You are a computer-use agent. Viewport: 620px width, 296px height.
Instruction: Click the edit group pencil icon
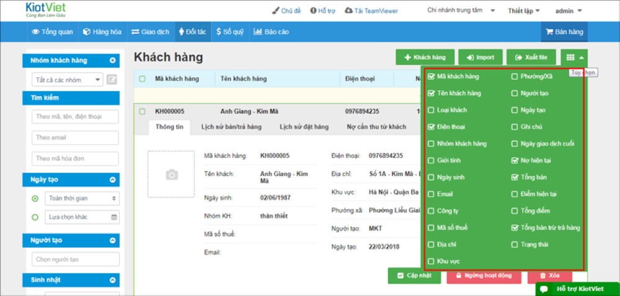click(112, 80)
